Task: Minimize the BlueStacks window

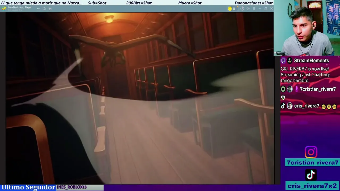Action: [x=260, y=9]
